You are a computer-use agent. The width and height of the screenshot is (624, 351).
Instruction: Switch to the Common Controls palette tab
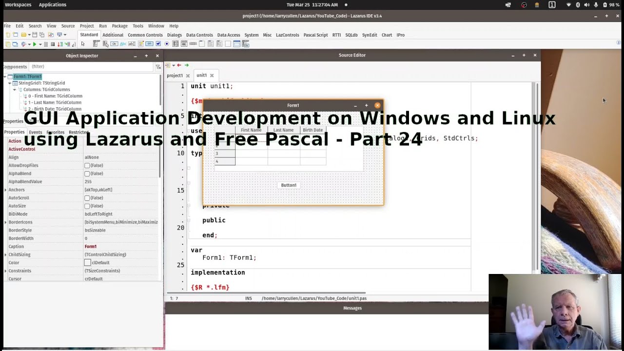coord(145,35)
